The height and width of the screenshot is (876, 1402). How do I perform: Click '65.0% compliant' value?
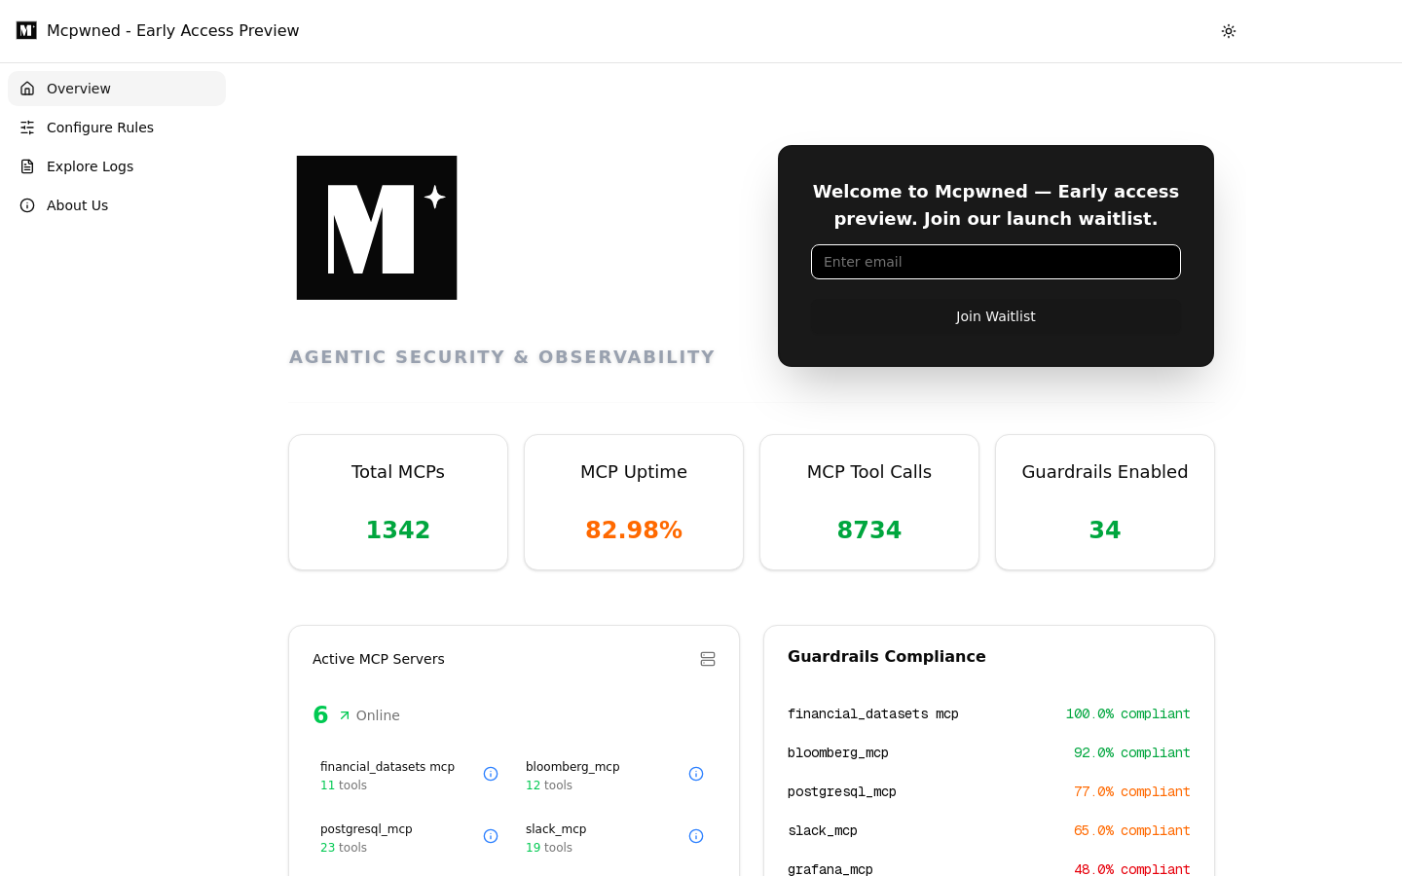coord(1132,831)
